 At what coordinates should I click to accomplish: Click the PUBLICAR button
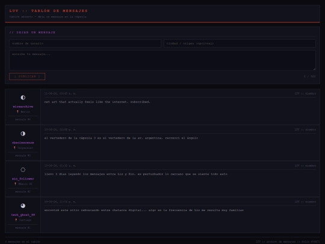point(27,77)
